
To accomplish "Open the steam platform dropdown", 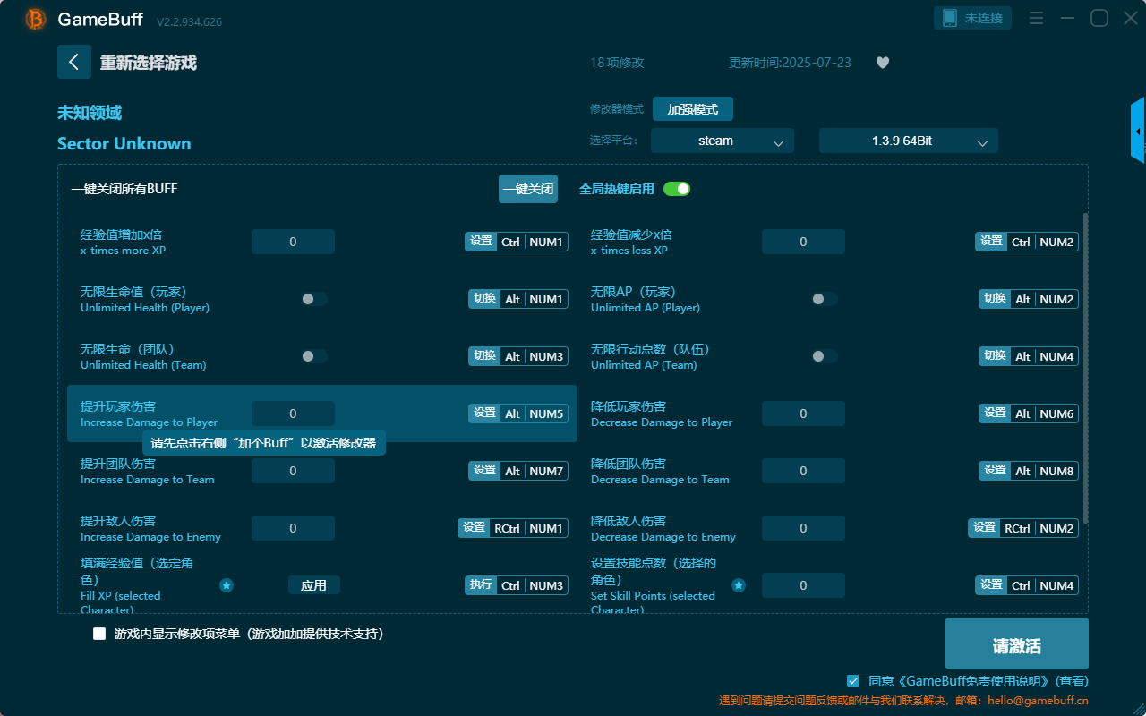I will pos(722,141).
